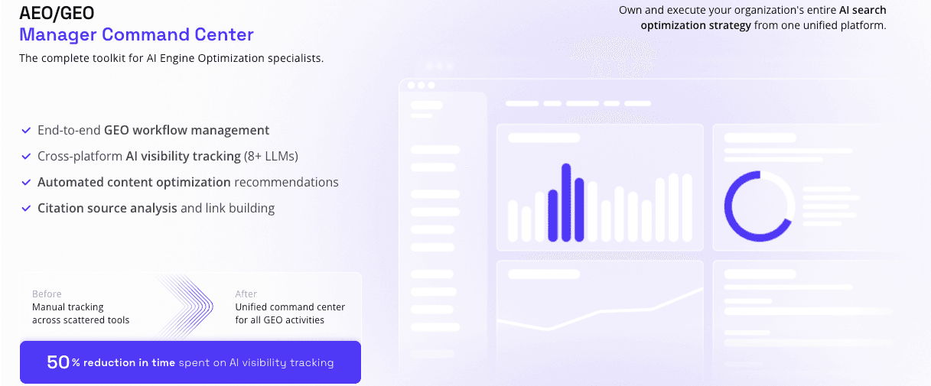Click the checkmark beside Automated content optimization
Viewport: 931px width, 386px height.
point(26,183)
